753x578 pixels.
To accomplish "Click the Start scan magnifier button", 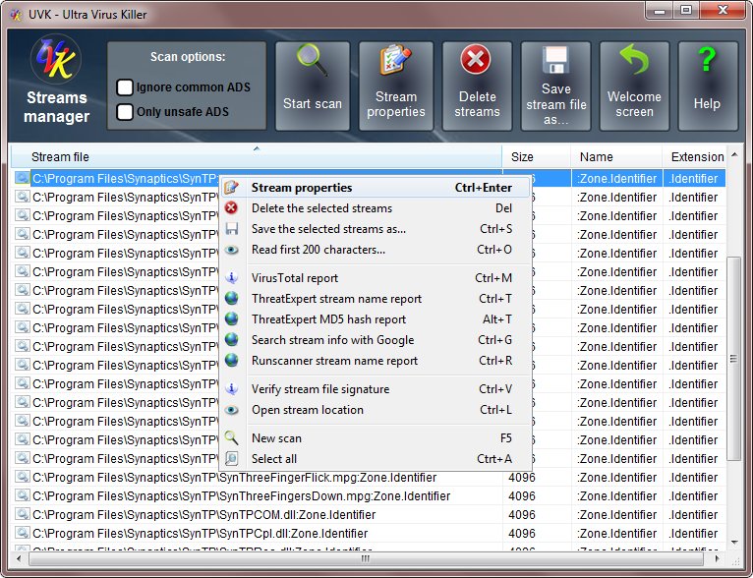I will (313, 86).
